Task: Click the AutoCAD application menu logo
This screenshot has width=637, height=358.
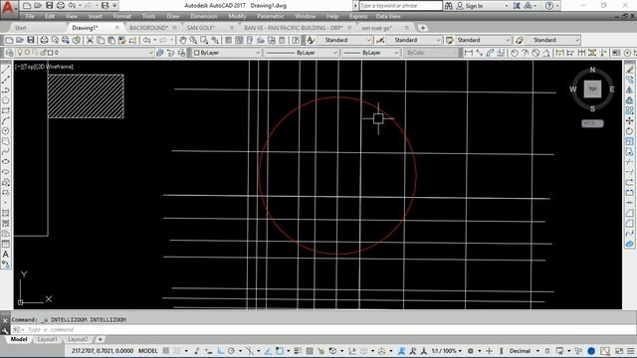Action: 8,8
